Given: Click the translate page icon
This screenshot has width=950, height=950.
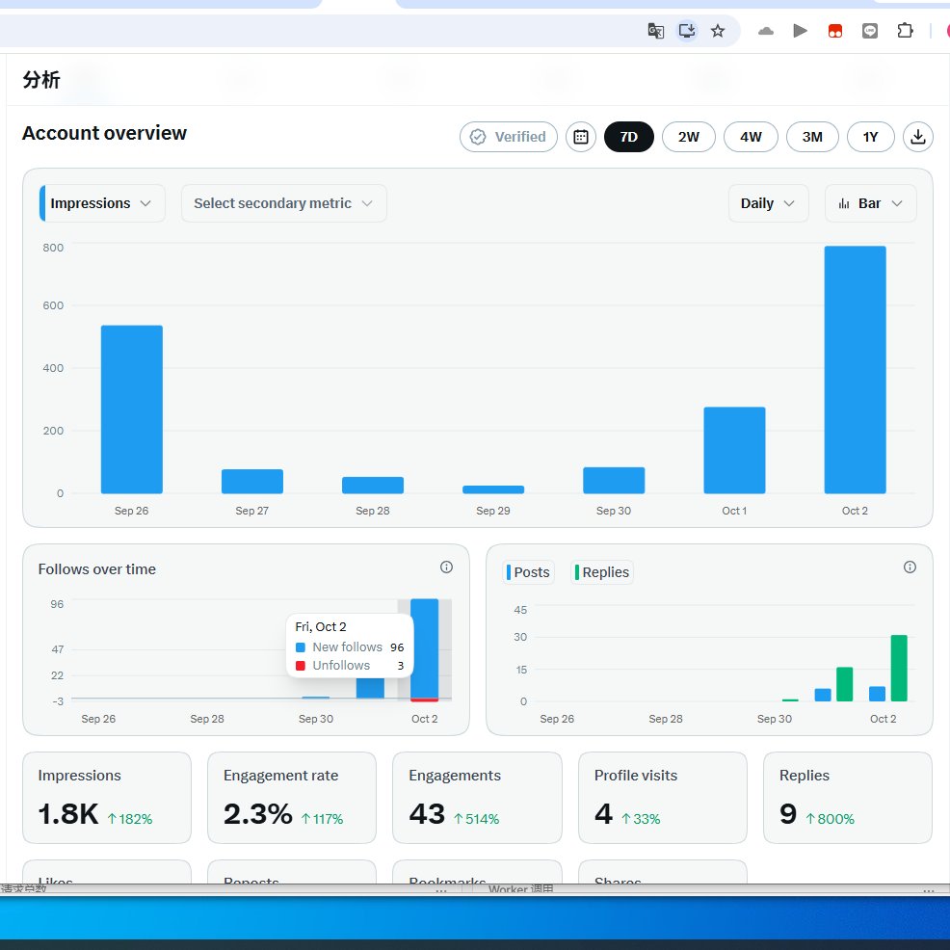Looking at the screenshot, I should [655, 31].
